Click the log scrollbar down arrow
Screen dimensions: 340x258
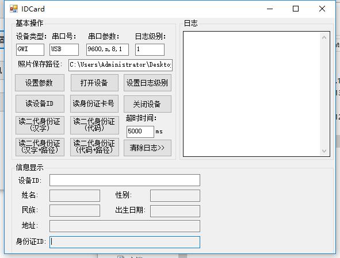coord(324,151)
